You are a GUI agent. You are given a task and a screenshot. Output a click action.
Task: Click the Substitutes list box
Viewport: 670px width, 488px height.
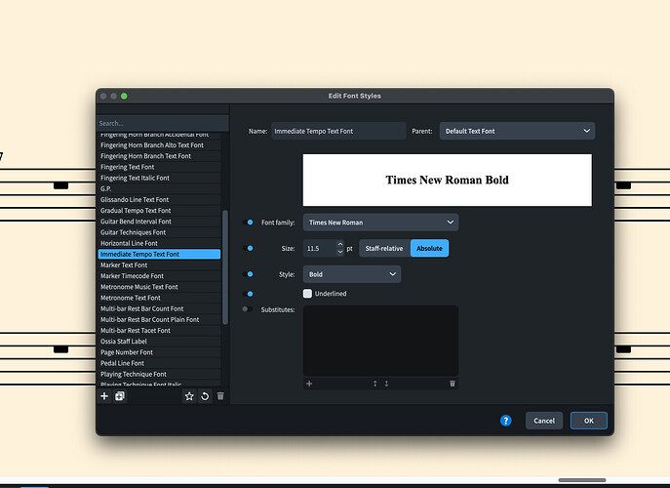tap(380, 341)
